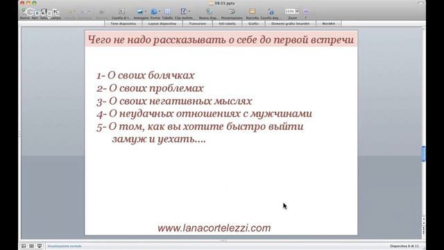Click the notes pane splitter handle dots

223,240
